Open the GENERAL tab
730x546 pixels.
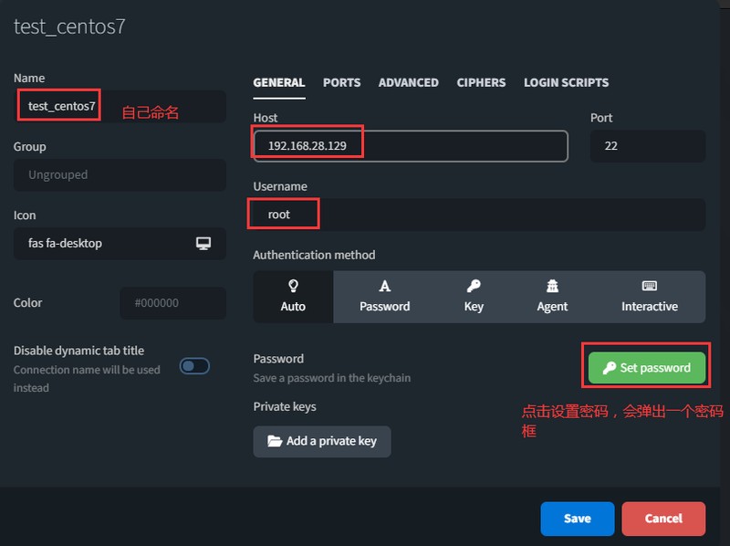[x=279, y=83]
